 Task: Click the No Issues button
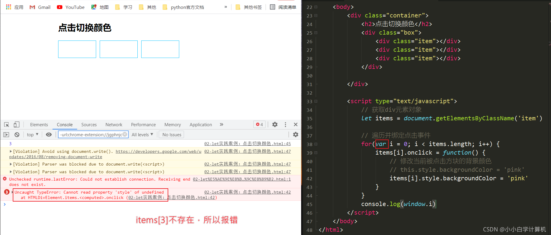pyautogui.click(x=172, y=134)
